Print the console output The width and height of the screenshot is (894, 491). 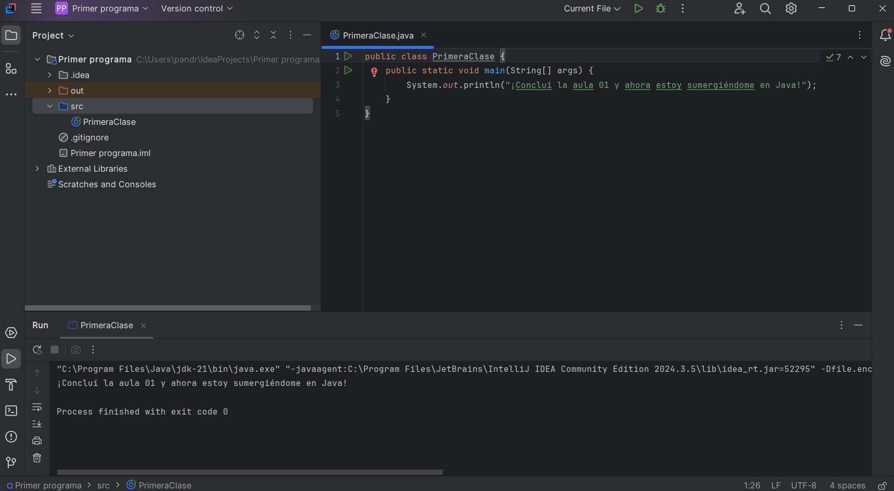(x=37, y=441)
